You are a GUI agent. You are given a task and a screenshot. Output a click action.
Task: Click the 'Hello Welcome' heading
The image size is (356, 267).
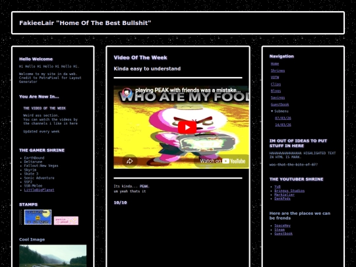pyautogui.click(x=36, y=59)
